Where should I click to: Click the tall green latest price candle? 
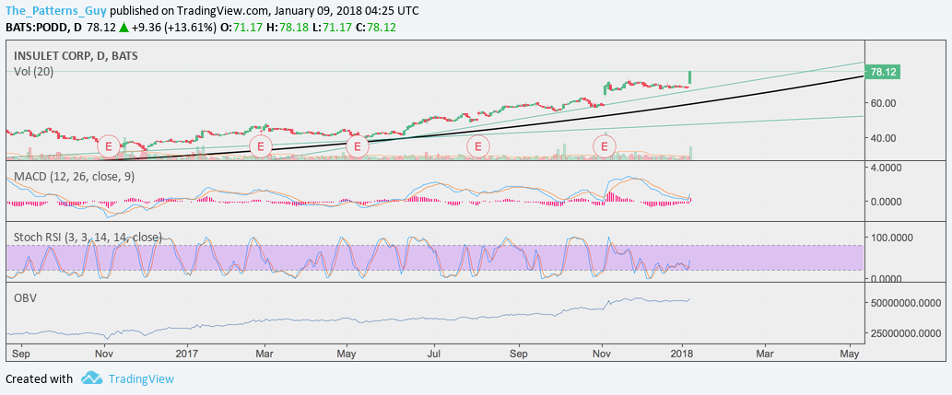[x=689, y=77]
